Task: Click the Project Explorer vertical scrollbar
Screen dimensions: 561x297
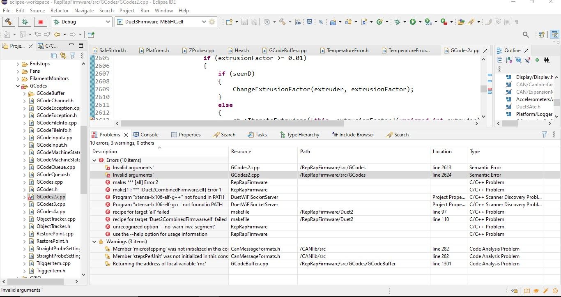Action: (83, 160)
